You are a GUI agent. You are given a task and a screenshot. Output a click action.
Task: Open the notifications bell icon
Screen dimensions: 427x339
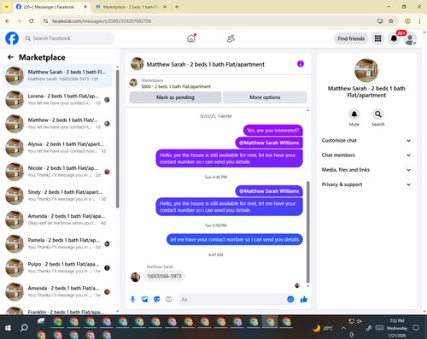tap(394, 38)
